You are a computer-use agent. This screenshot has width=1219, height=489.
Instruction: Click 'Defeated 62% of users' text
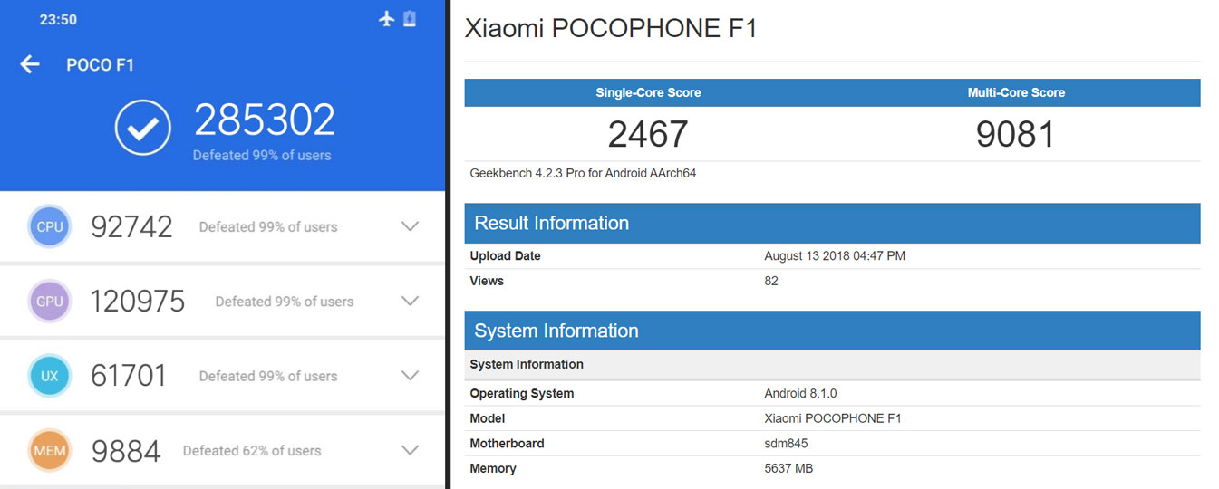(x=252, y=450)
